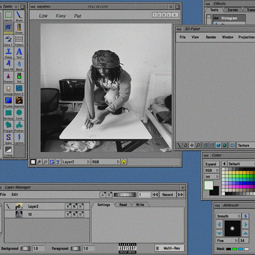Open the Int dropdown in Color panel
This screenshot has height=255, width=255.
(x=212, y=177)
